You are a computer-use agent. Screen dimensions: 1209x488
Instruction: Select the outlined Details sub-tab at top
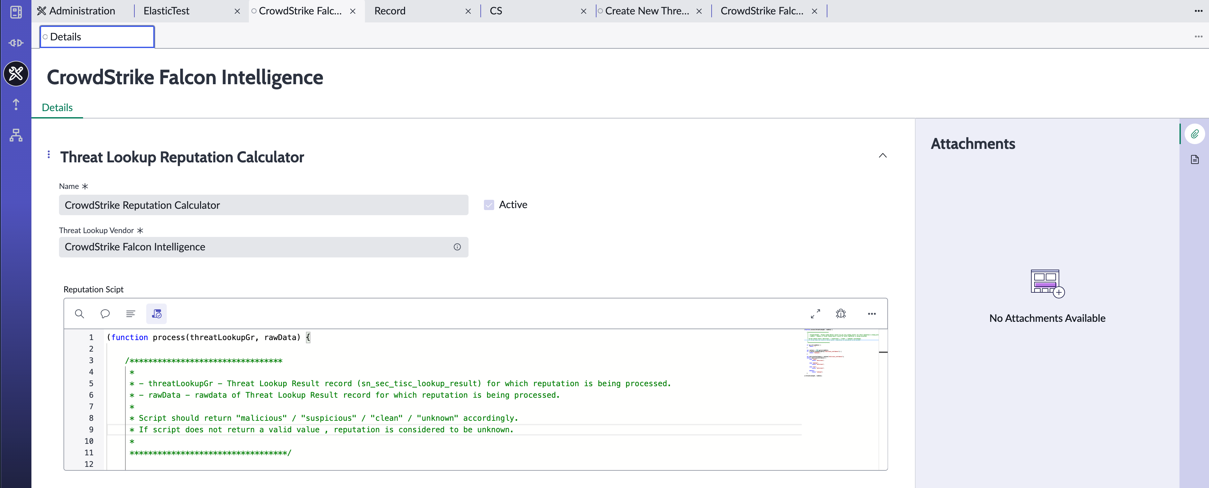tap(97, 37)
